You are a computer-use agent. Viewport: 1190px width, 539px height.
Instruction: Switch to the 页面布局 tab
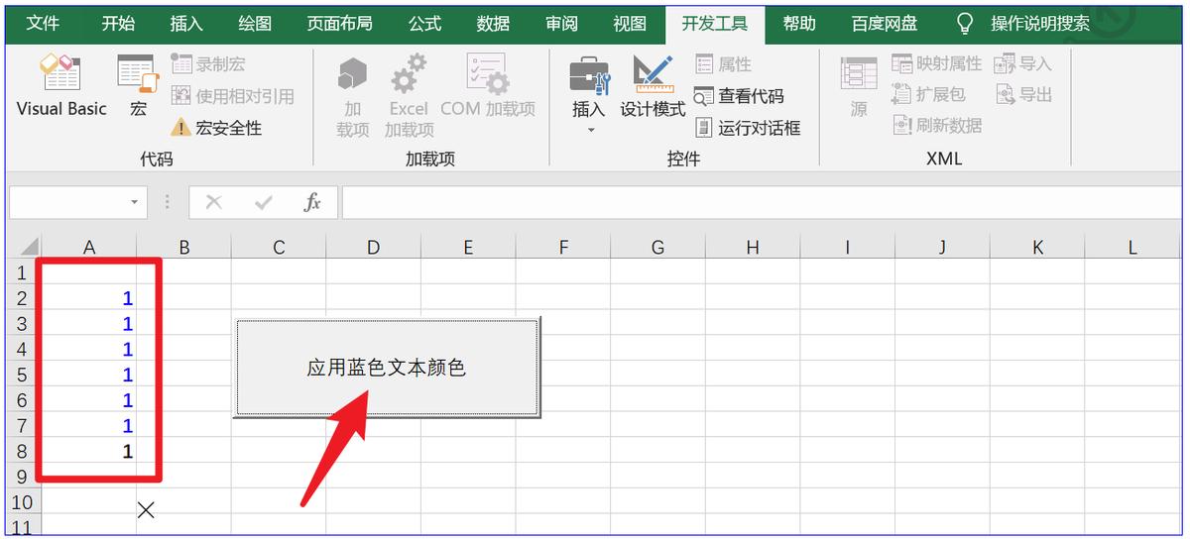click(x=339, y=24)
